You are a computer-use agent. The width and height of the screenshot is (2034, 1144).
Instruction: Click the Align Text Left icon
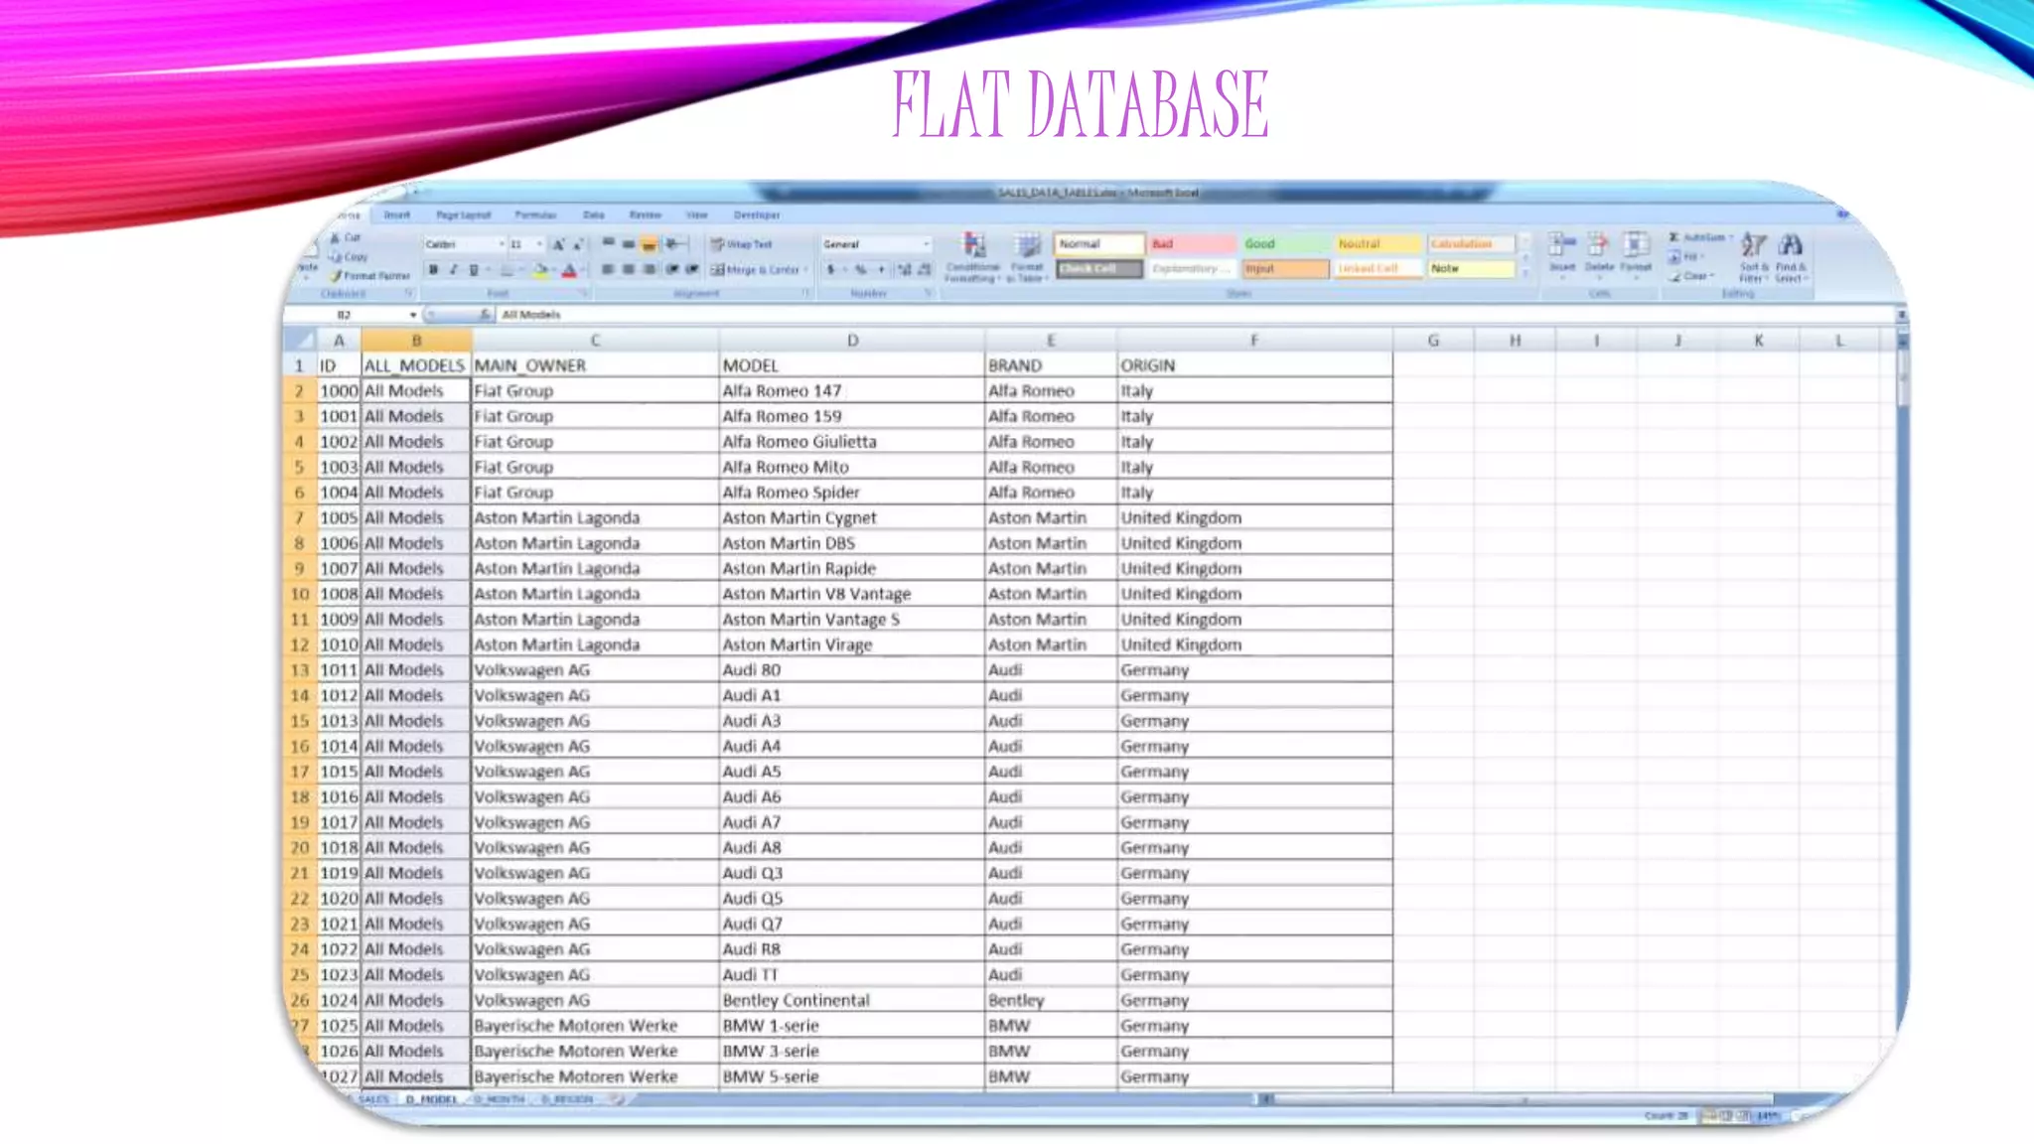(608, 269)
